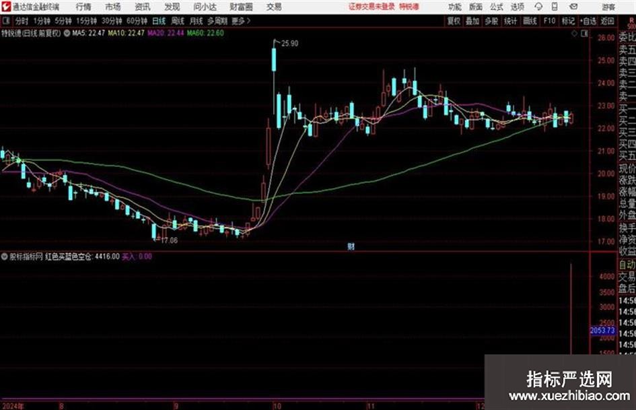Toggle the panel layout icon left of 分时
This screenshot has width=636, height=410.
point(5,21)
